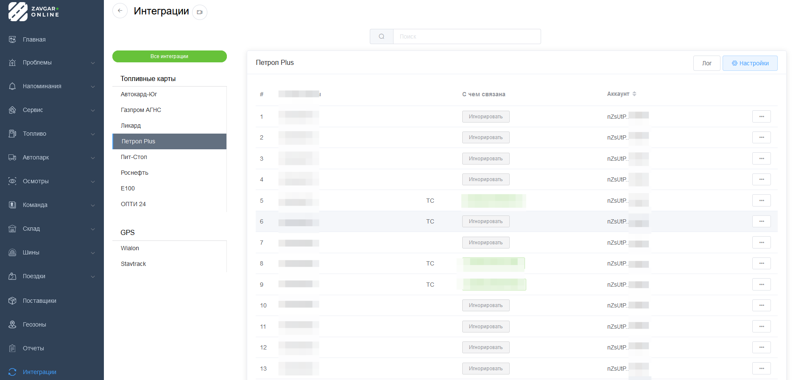Select E100 integration

pyautogui.click(x=169, y=188)
